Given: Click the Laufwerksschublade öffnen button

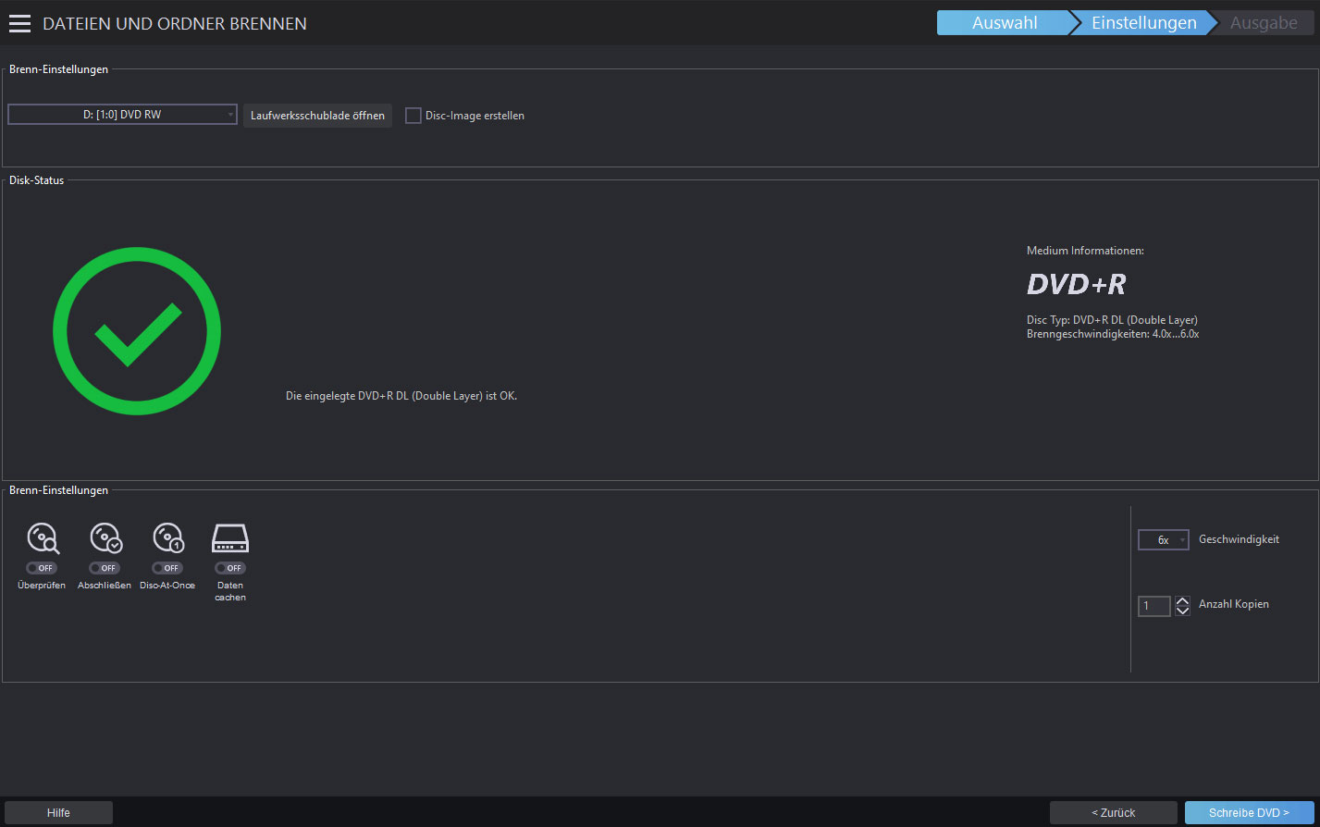Looking at the screenshot, I should coord(317,116).
